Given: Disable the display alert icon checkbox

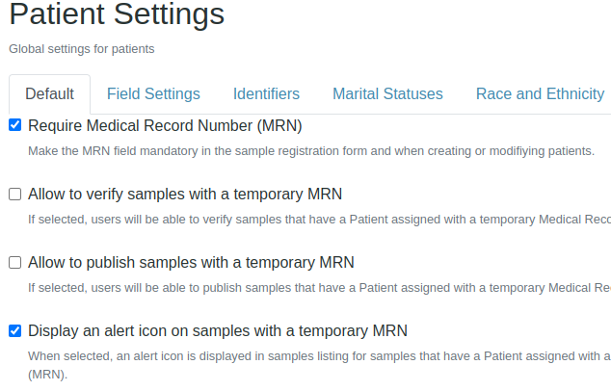Looking at the screenshot, I should coord(14,330).
